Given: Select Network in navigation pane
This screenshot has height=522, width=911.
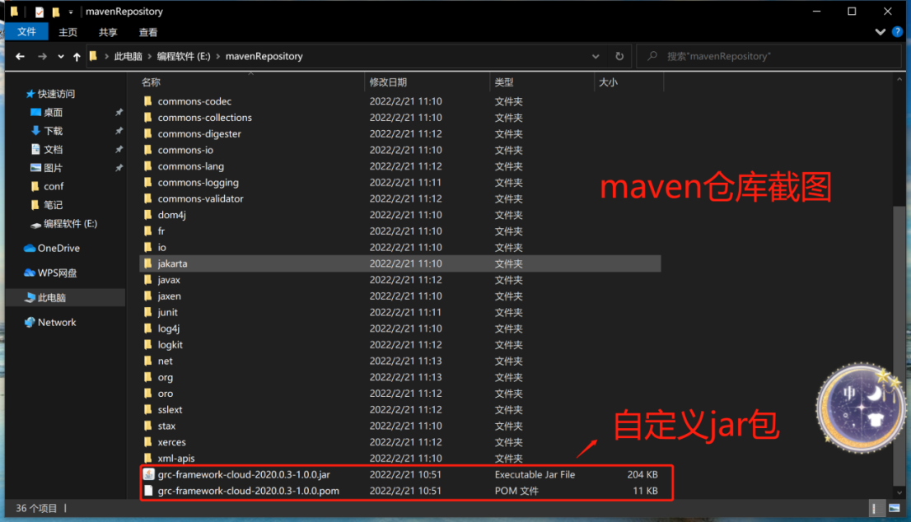Looking at the screenshot, I should click(x=57, y=322).
